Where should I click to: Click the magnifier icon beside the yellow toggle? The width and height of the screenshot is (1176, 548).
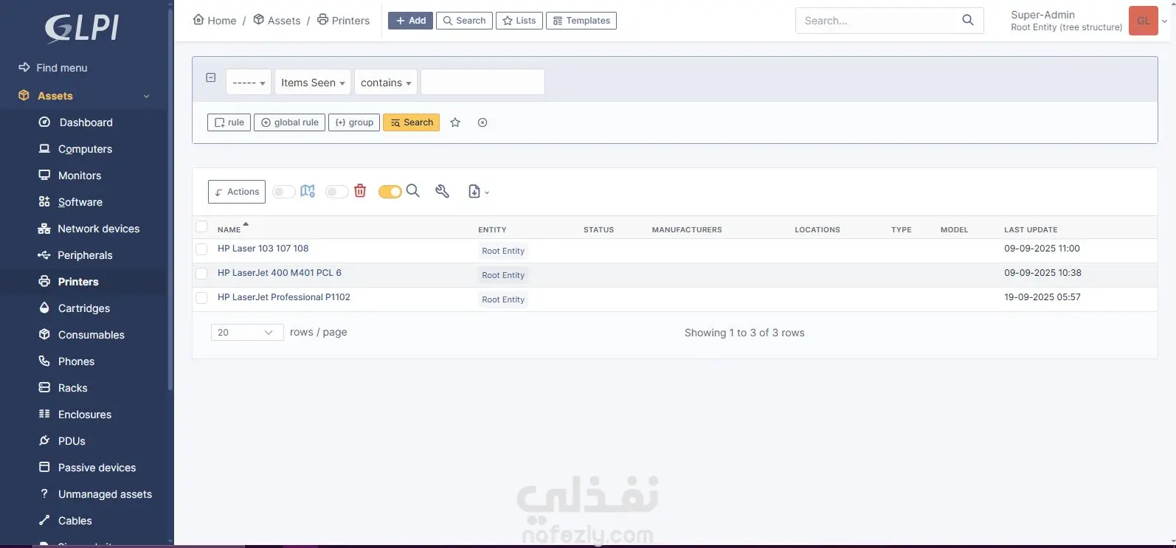[x=413, y=191]
